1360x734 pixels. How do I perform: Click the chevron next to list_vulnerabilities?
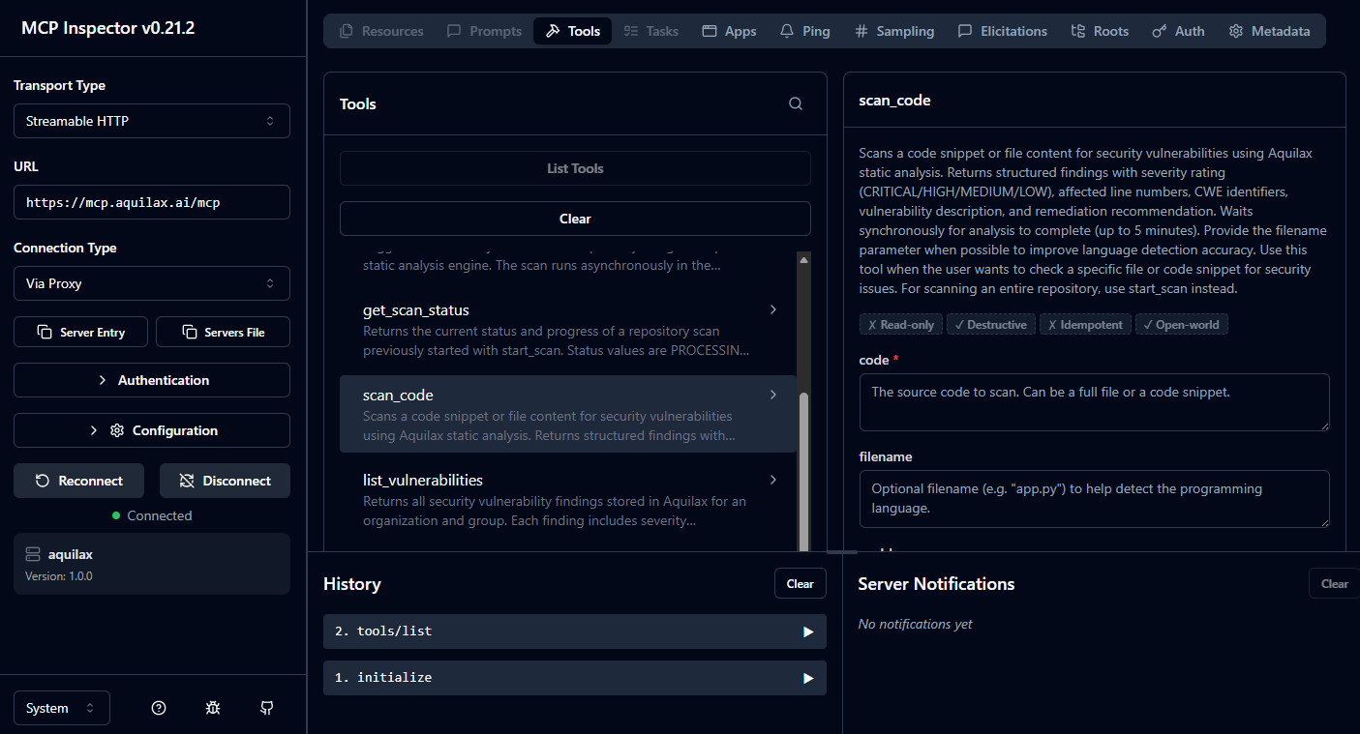tap(772, 480)
